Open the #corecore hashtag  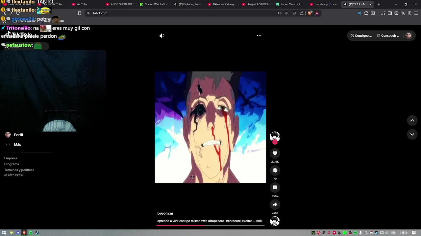pyautogui.click(x=233, y=221)
